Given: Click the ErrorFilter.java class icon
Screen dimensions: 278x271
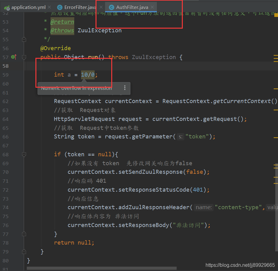Looking at the screenshot, I should pyautogui.click(x=59, y=7).
